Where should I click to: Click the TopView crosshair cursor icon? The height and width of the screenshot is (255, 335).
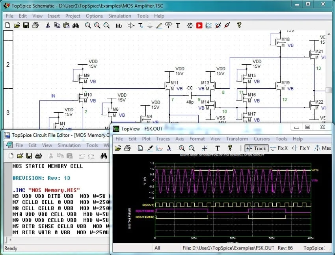pyautogui.click(x=204, y=148)
